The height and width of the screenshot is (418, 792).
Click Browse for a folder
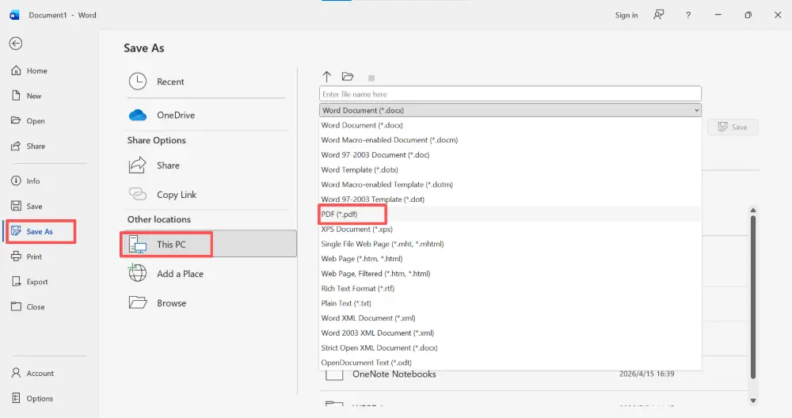207,303
